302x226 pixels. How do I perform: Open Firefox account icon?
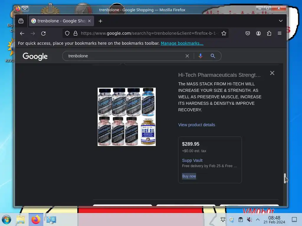258,34
